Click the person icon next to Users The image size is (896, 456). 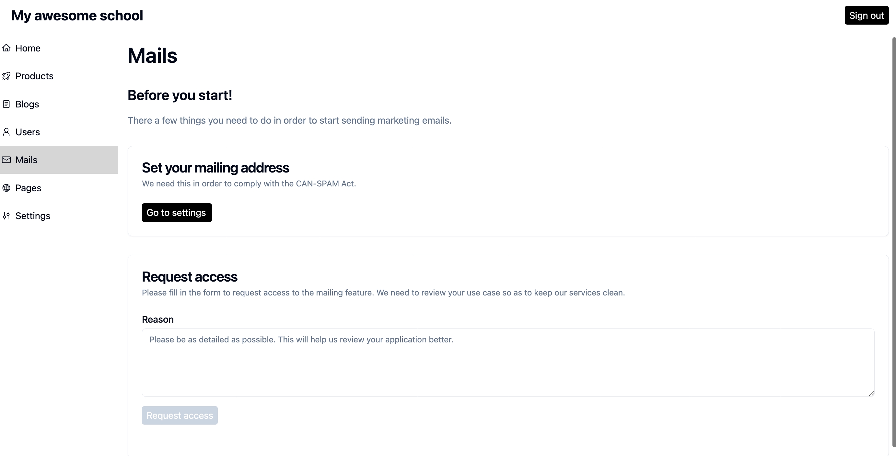tap(6, 132)
